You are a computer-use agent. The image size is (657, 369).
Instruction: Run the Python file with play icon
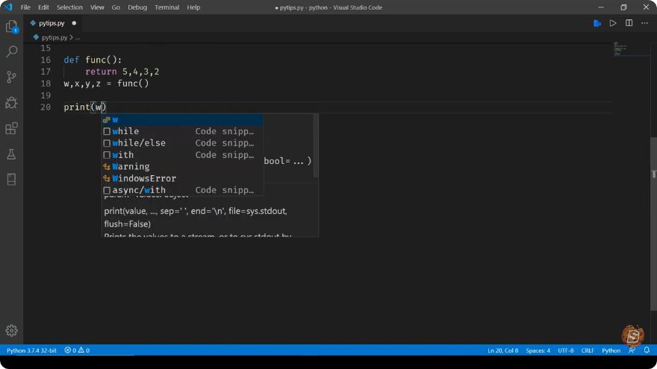[x=613, y=23]
